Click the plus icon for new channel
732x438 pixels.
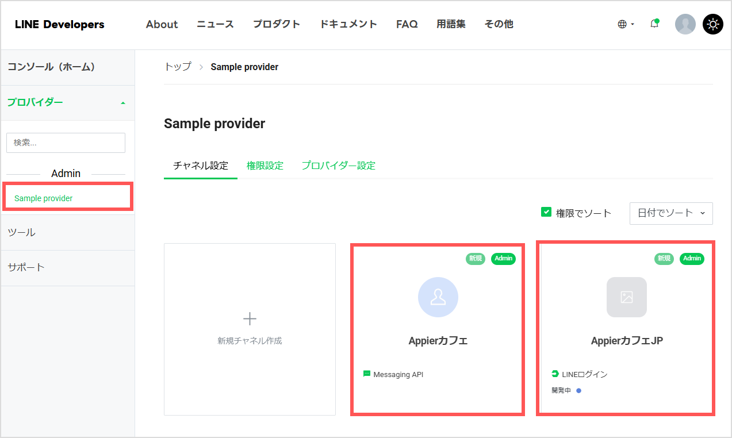(250, 319)
